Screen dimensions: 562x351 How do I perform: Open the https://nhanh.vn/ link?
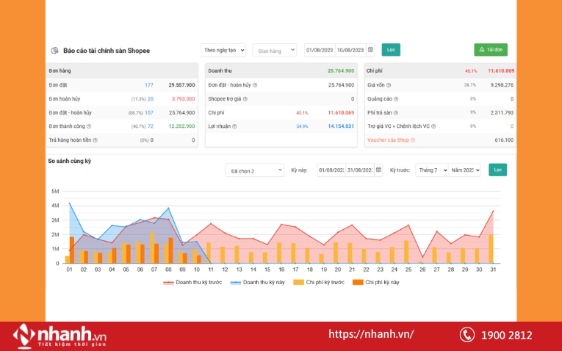pos(371,334)
